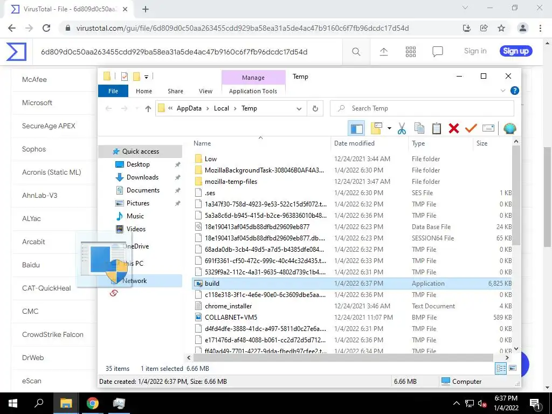This screenshot has width=552, height=414.
Task: Click the Cut scissors icon in Explorer toolbar
Action: (x=402, y=128)
